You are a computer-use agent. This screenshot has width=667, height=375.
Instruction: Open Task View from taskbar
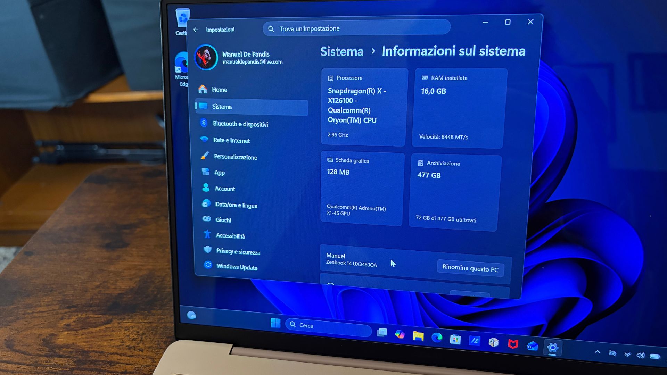click(x=382, y=332)
